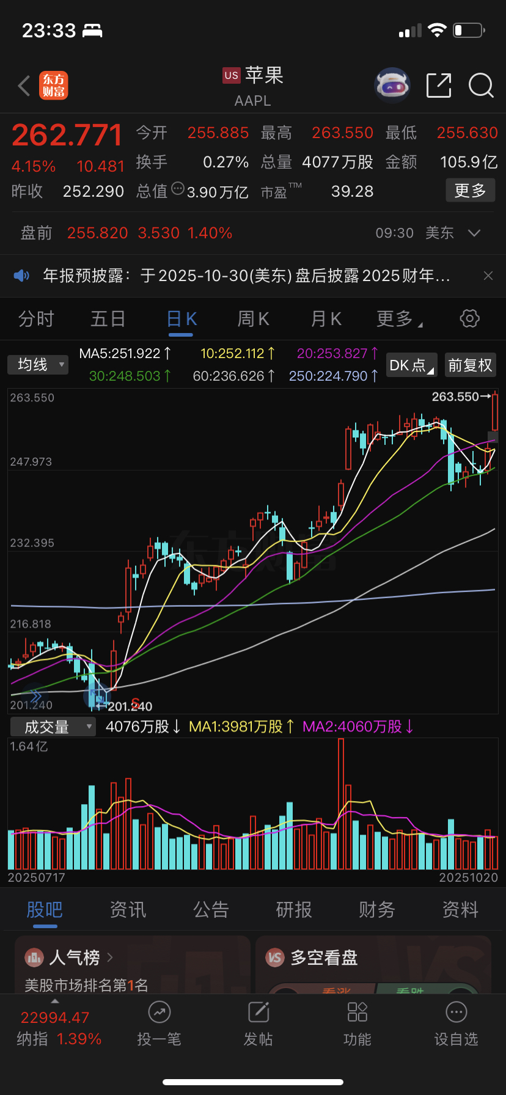Expand the index ticker up arrow

pos(55,1001)
